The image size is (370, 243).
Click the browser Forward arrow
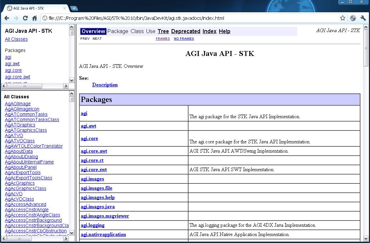pyautogui.click(x=16, y=18)
